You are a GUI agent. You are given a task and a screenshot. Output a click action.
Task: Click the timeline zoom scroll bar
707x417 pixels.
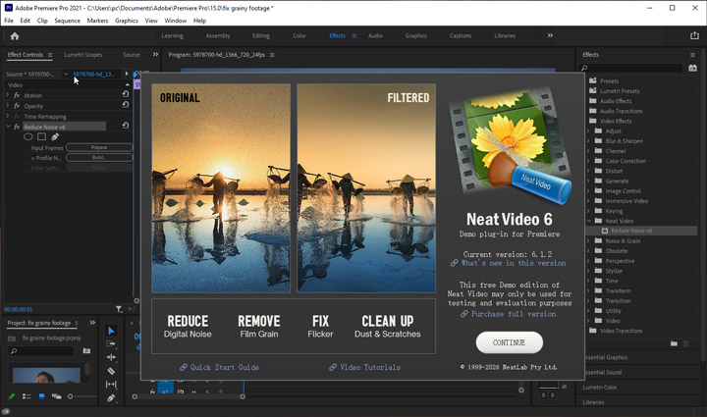(x=189, y=396)
